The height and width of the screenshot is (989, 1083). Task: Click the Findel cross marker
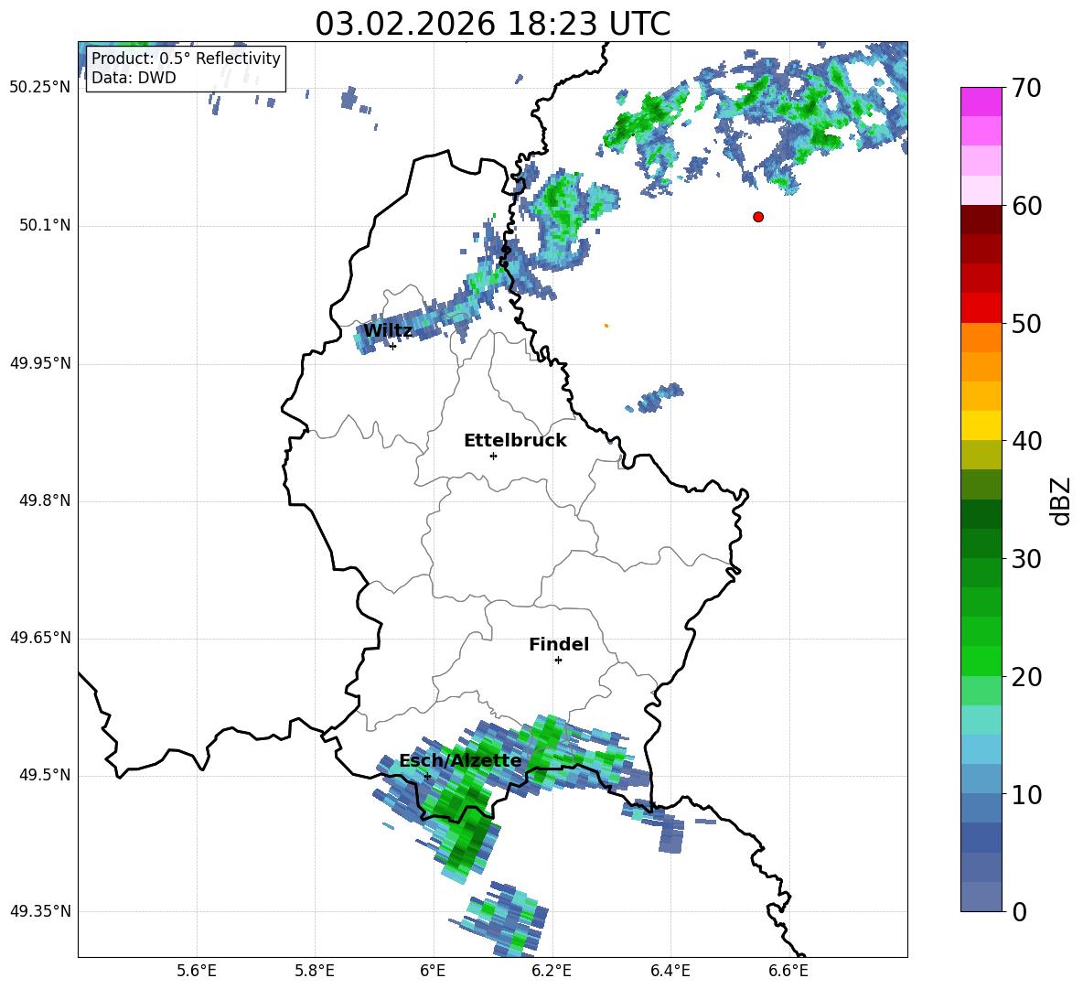[x=558, y=661]
